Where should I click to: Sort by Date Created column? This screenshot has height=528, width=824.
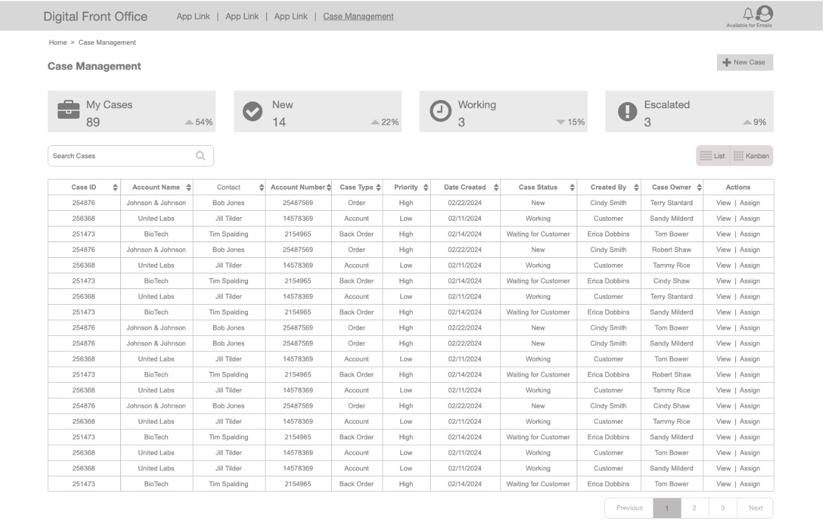pyautogui.click(x=496, y=188)
